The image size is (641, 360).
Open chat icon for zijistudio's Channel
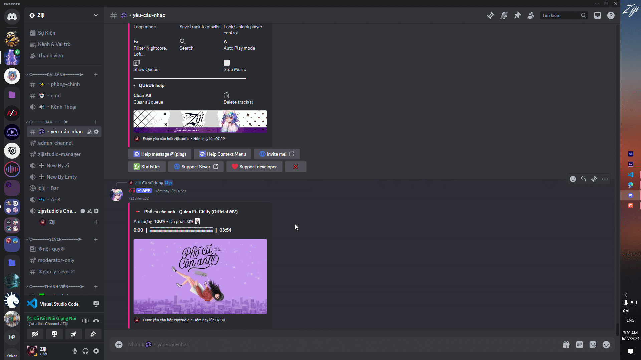coord(83,211)
